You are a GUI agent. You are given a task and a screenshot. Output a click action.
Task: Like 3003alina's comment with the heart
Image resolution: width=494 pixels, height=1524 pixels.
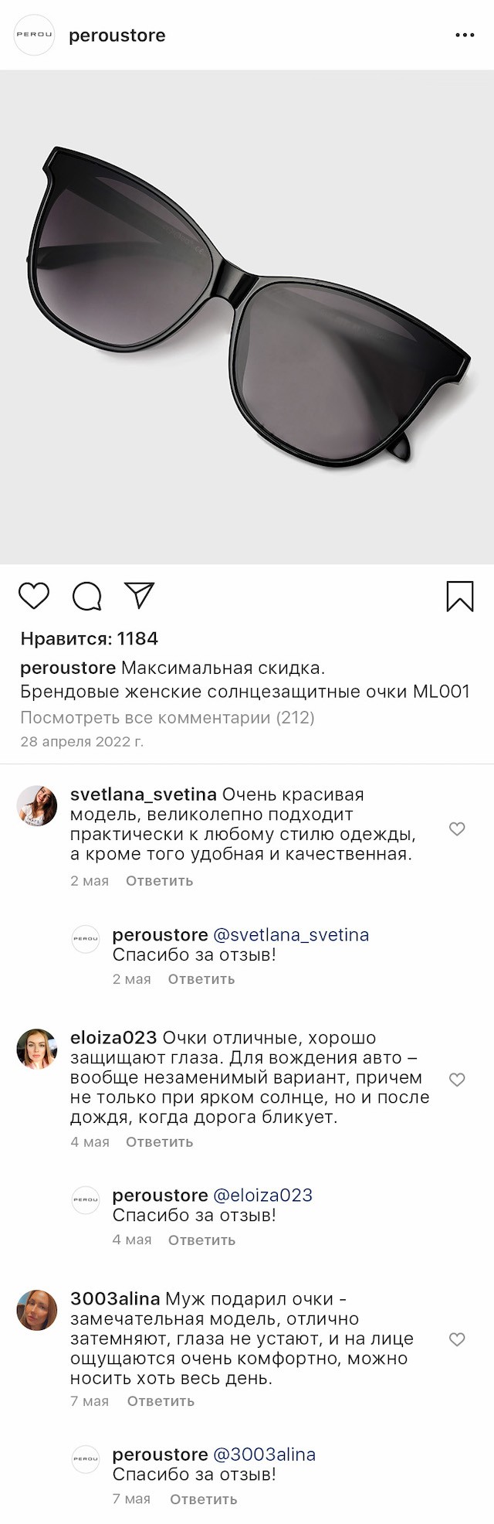[x=457, y=1339]
